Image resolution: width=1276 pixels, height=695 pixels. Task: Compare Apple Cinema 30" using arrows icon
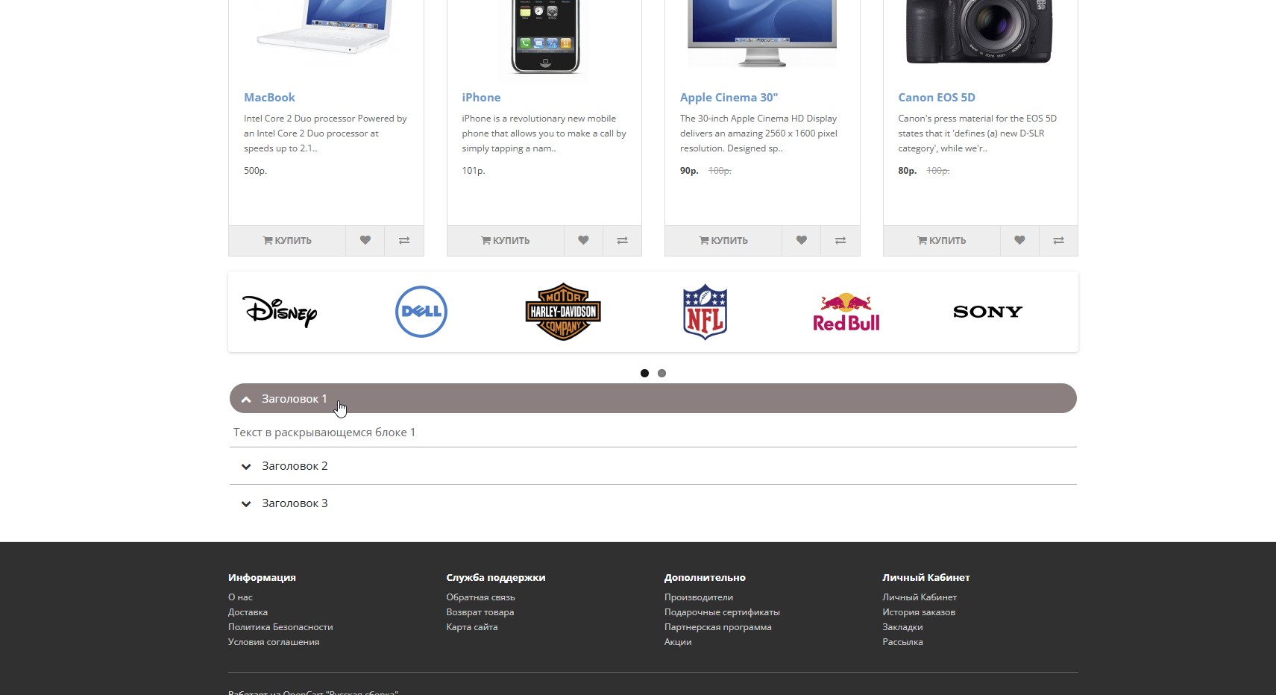(x=840, y=240)
